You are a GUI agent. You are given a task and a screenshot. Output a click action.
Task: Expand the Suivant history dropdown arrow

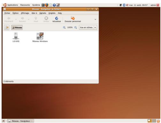(x=28, y=19)
